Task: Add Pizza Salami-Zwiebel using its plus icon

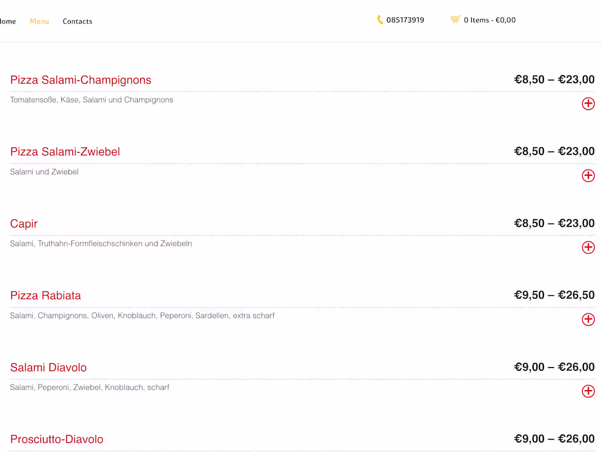Action: point(588,175)
